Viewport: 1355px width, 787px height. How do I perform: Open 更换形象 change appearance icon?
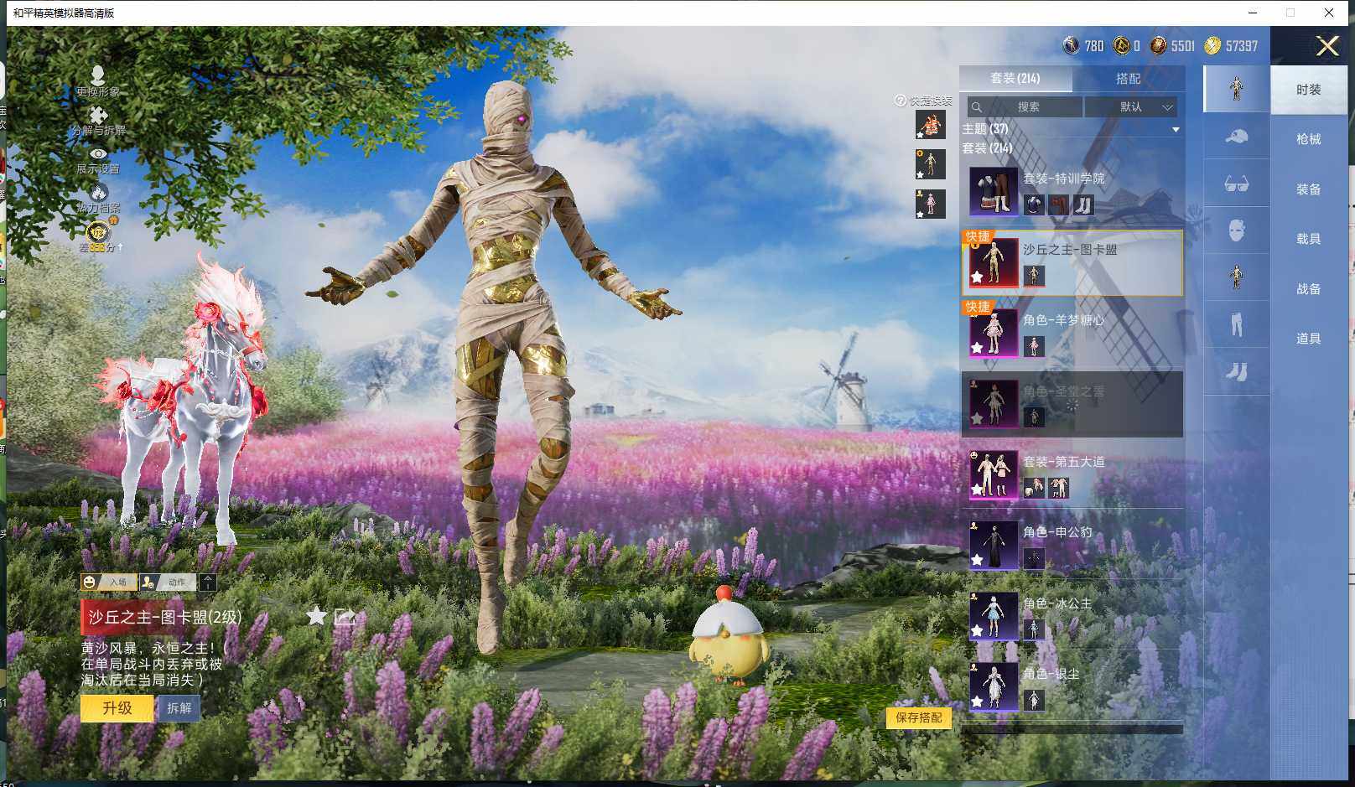click(98, 80)
